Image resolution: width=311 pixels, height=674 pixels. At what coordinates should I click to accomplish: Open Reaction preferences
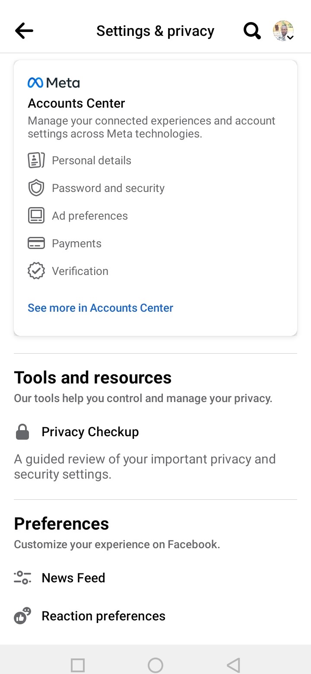pos(104,616)
